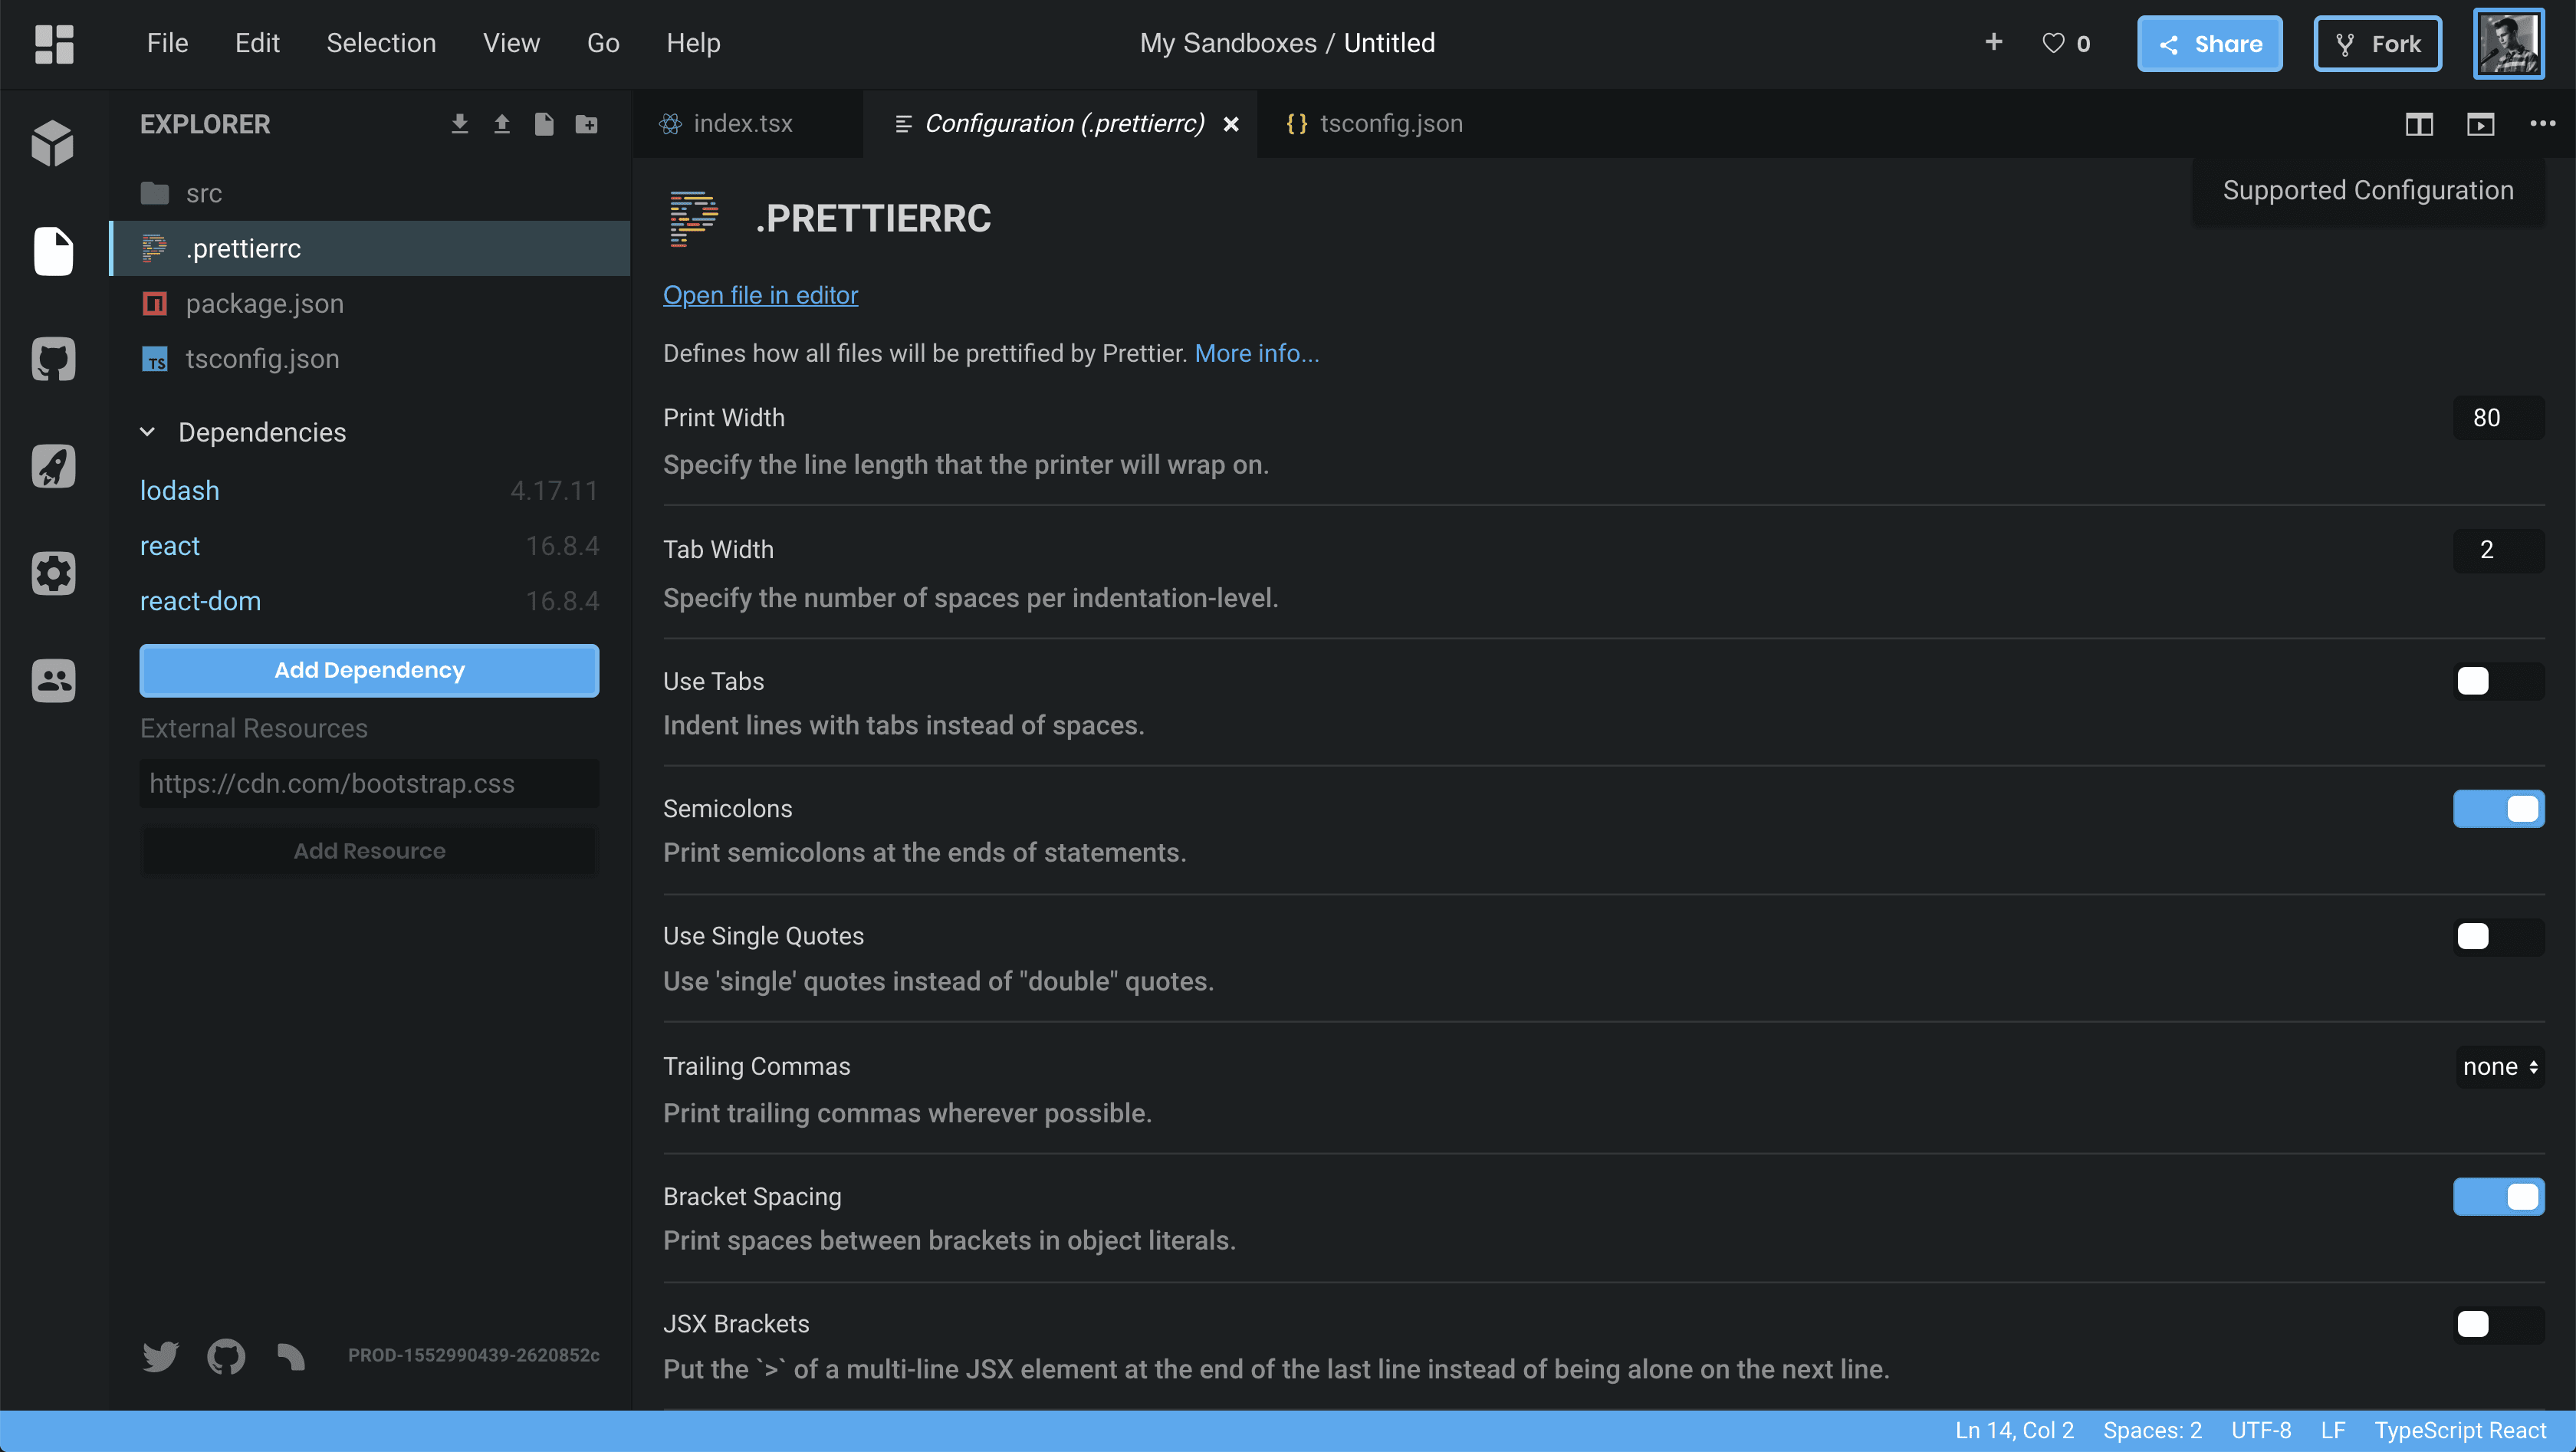
Task: Click the Add Dependency button
Action: pos(369,670)
